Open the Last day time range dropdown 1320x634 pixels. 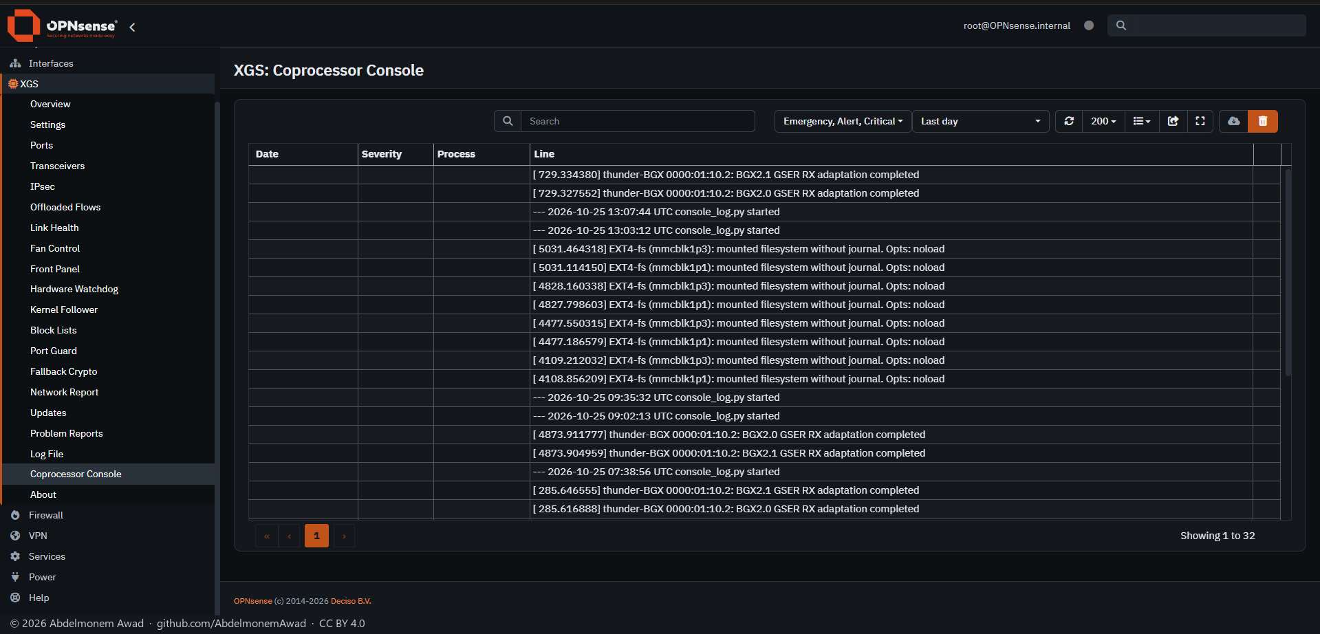coord(981,121)
